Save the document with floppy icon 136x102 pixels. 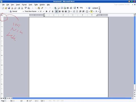9,8
